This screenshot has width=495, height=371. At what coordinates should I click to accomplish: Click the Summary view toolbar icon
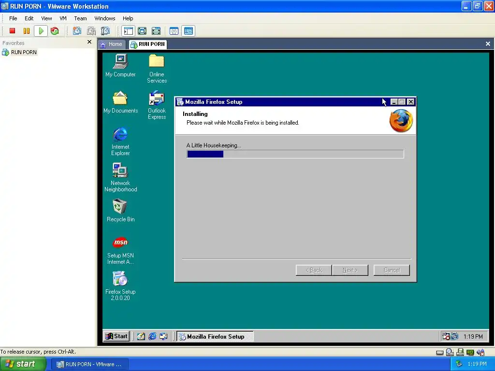pyautogui.click(x=174, y=31)
